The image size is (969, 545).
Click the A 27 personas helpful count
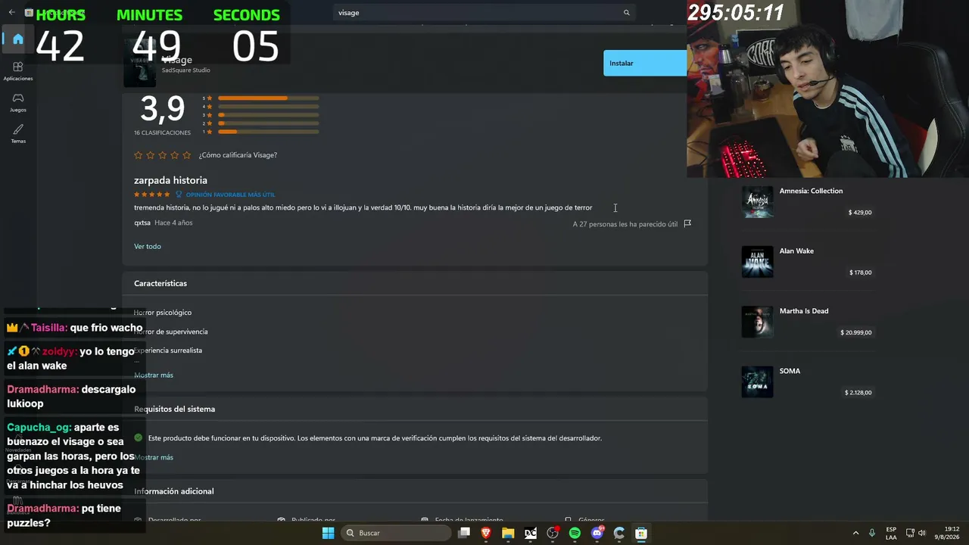pos(625,224)
